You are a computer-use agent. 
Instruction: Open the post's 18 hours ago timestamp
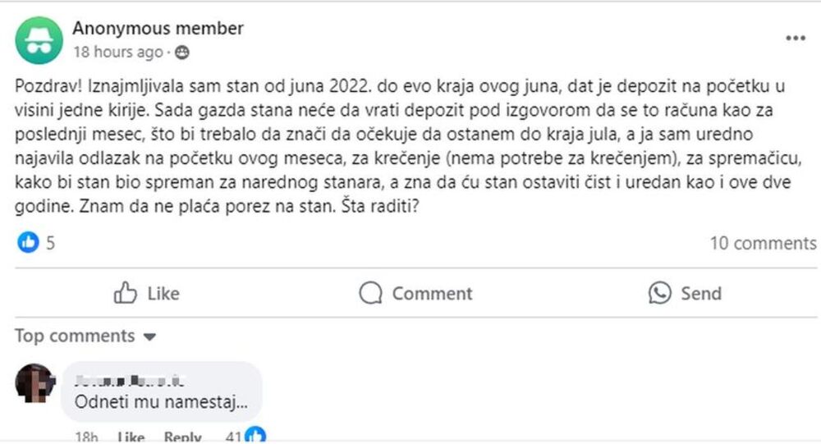coord(117,53)
